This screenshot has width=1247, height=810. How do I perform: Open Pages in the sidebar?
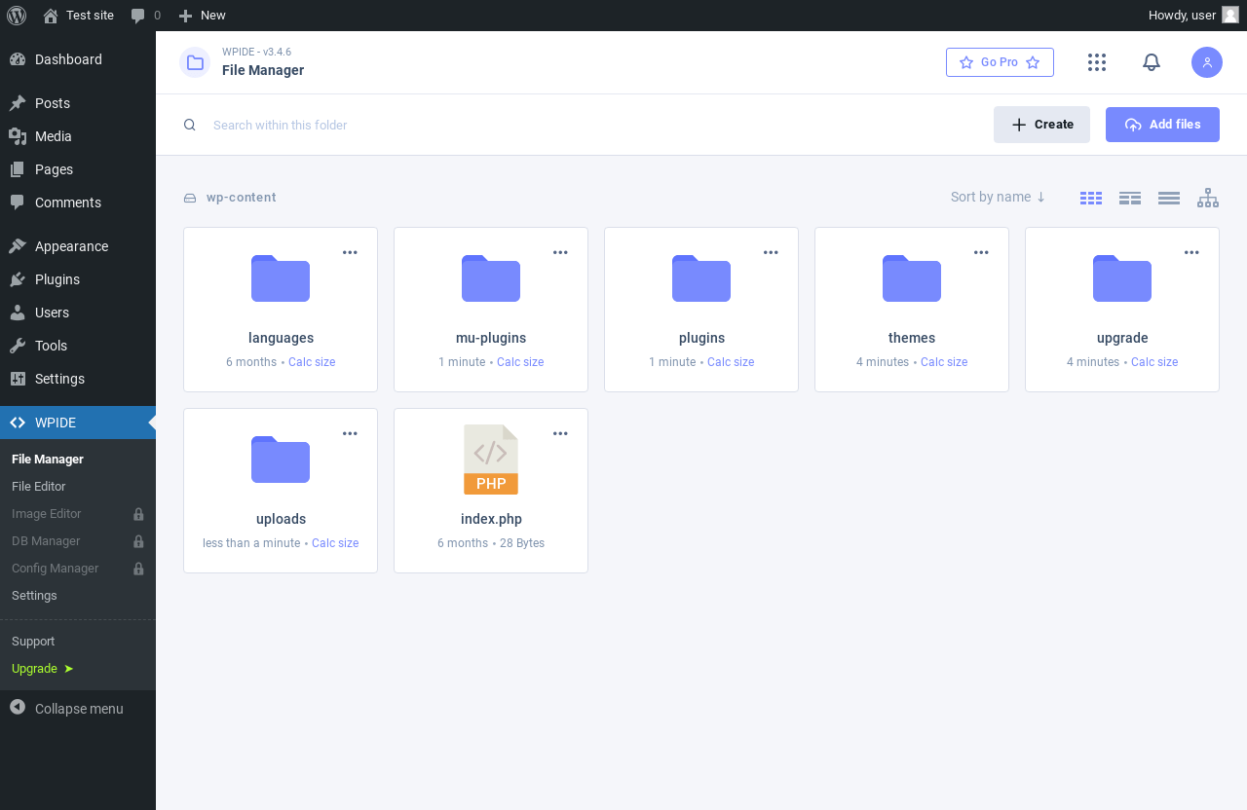point(78,169)
